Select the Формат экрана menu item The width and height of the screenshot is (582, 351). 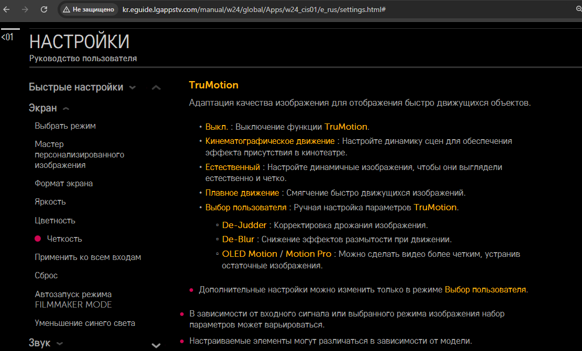click(x=63, y=184)
